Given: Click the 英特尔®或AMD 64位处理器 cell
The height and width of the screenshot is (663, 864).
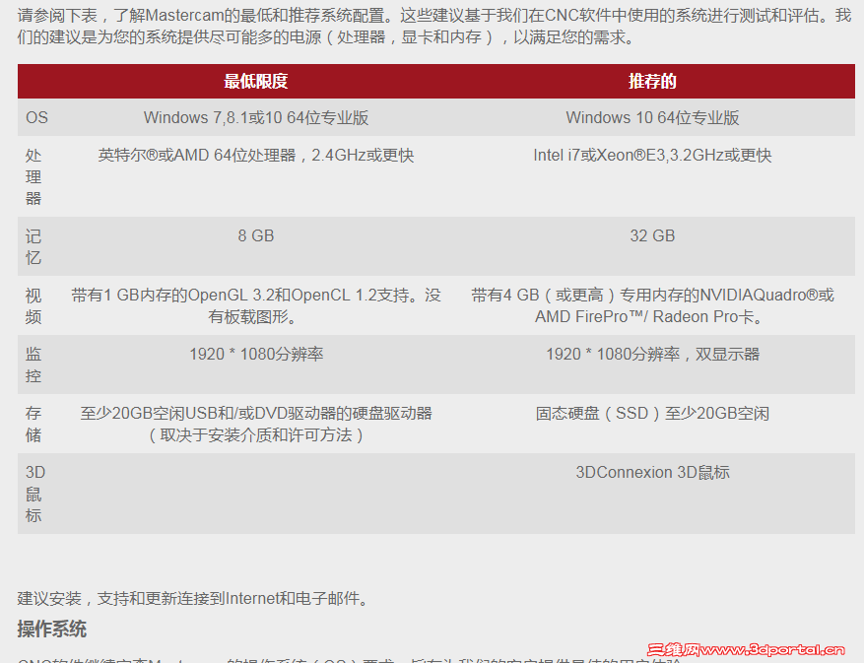Looking at the screenshot, I should [256, 156].
